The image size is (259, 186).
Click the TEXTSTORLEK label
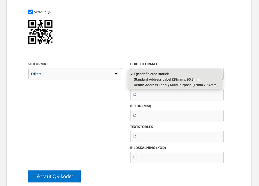pyautogui.click(x=142, y=127)
